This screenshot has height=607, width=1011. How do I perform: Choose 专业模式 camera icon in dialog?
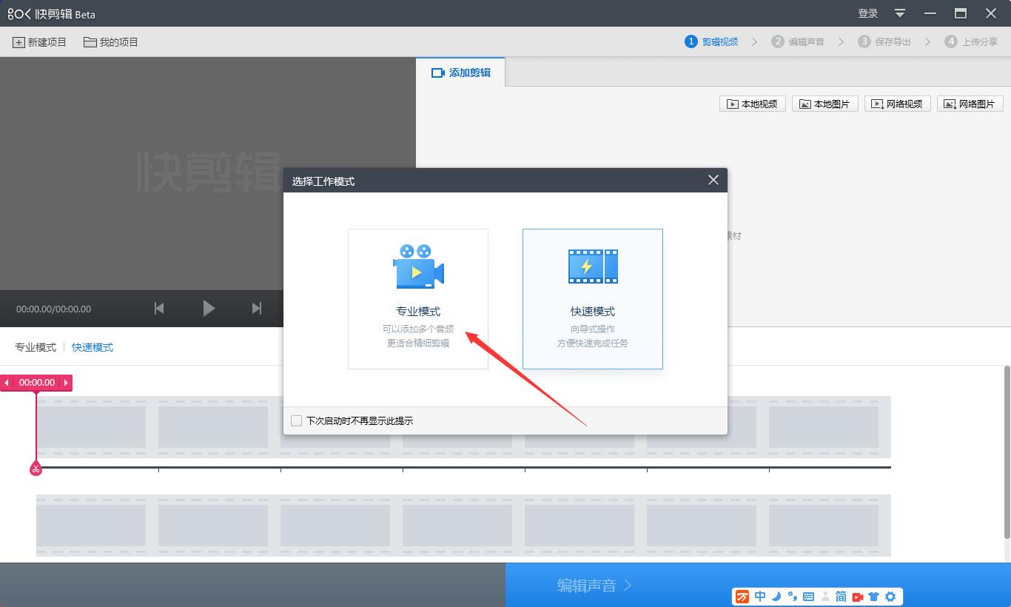point(418,266)
